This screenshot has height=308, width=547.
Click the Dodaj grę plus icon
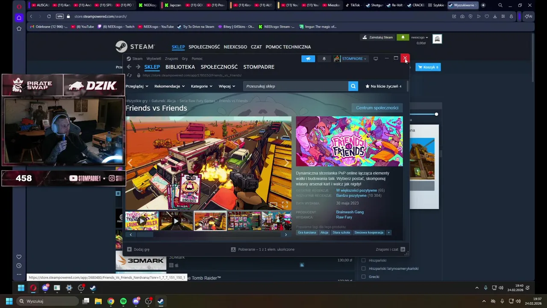click(129, 249)
